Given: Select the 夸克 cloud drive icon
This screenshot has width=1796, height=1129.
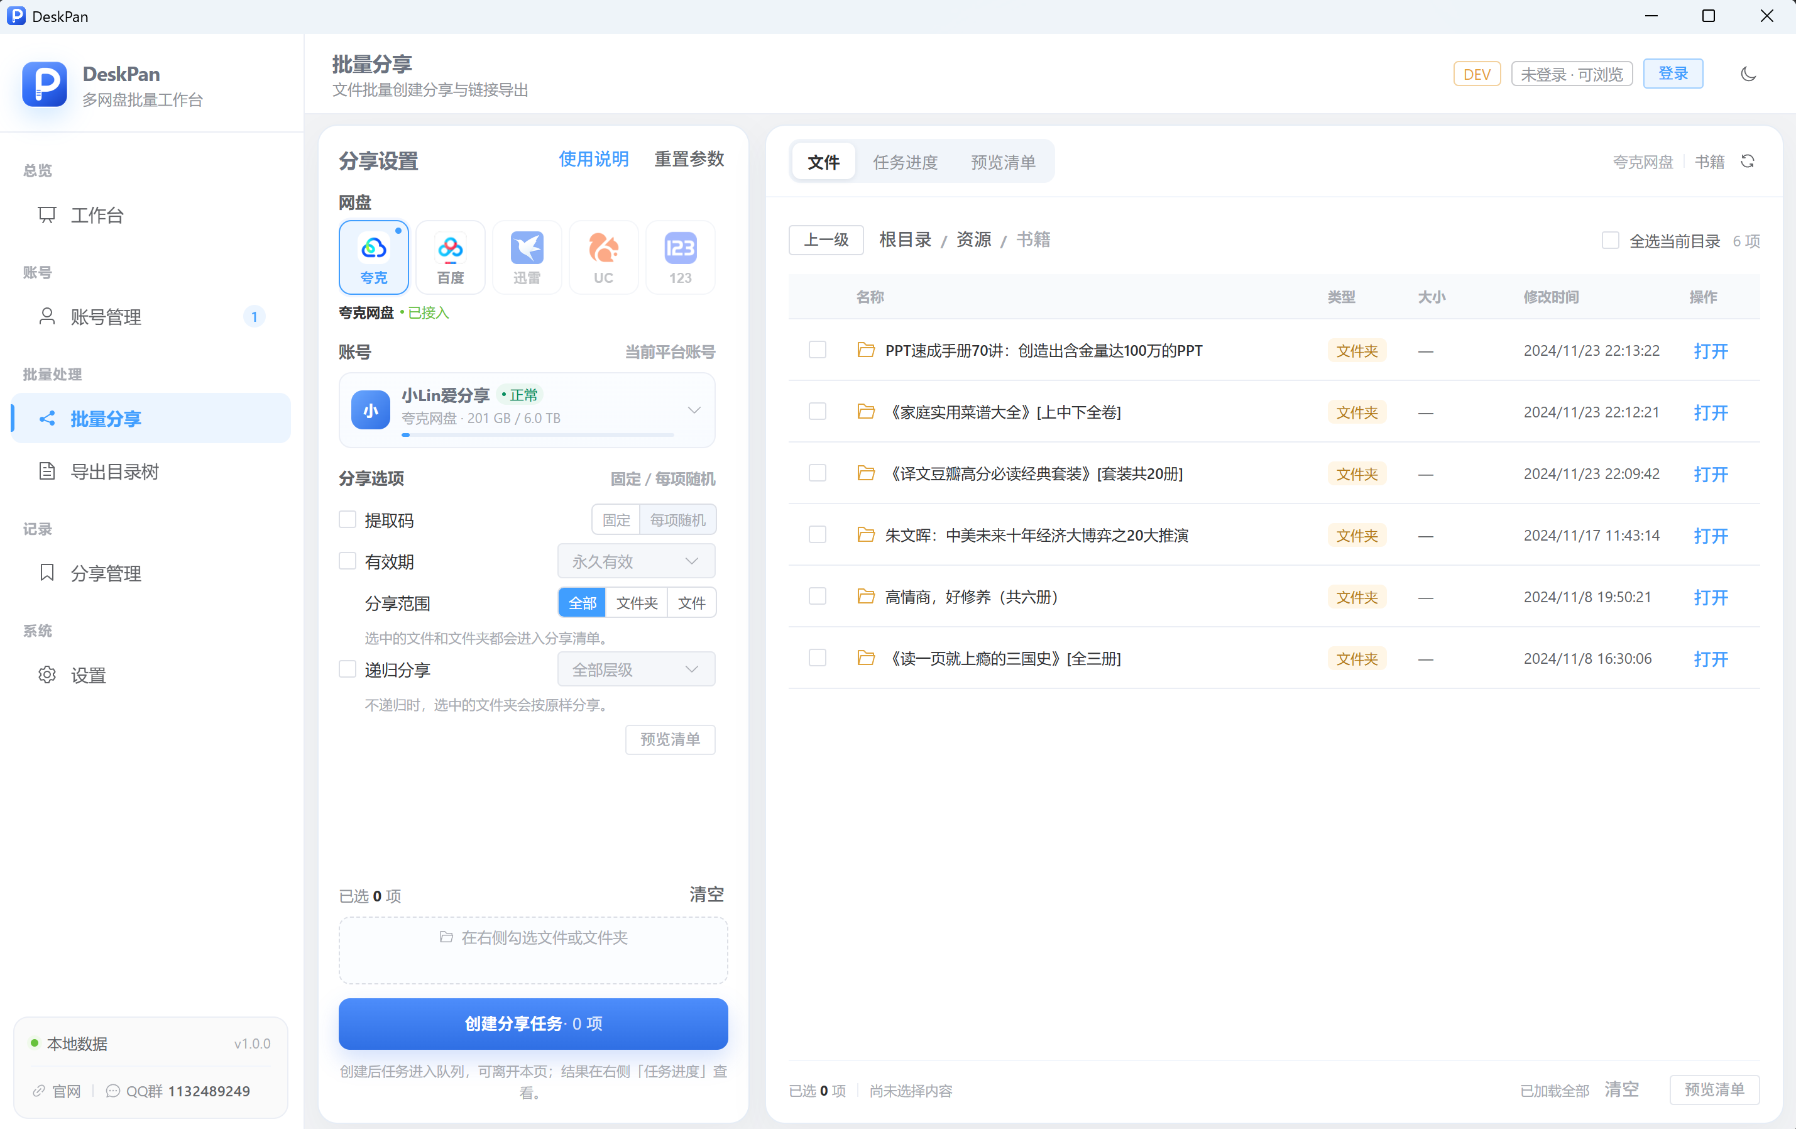Looking at the screenshot, I should [374, 258].
